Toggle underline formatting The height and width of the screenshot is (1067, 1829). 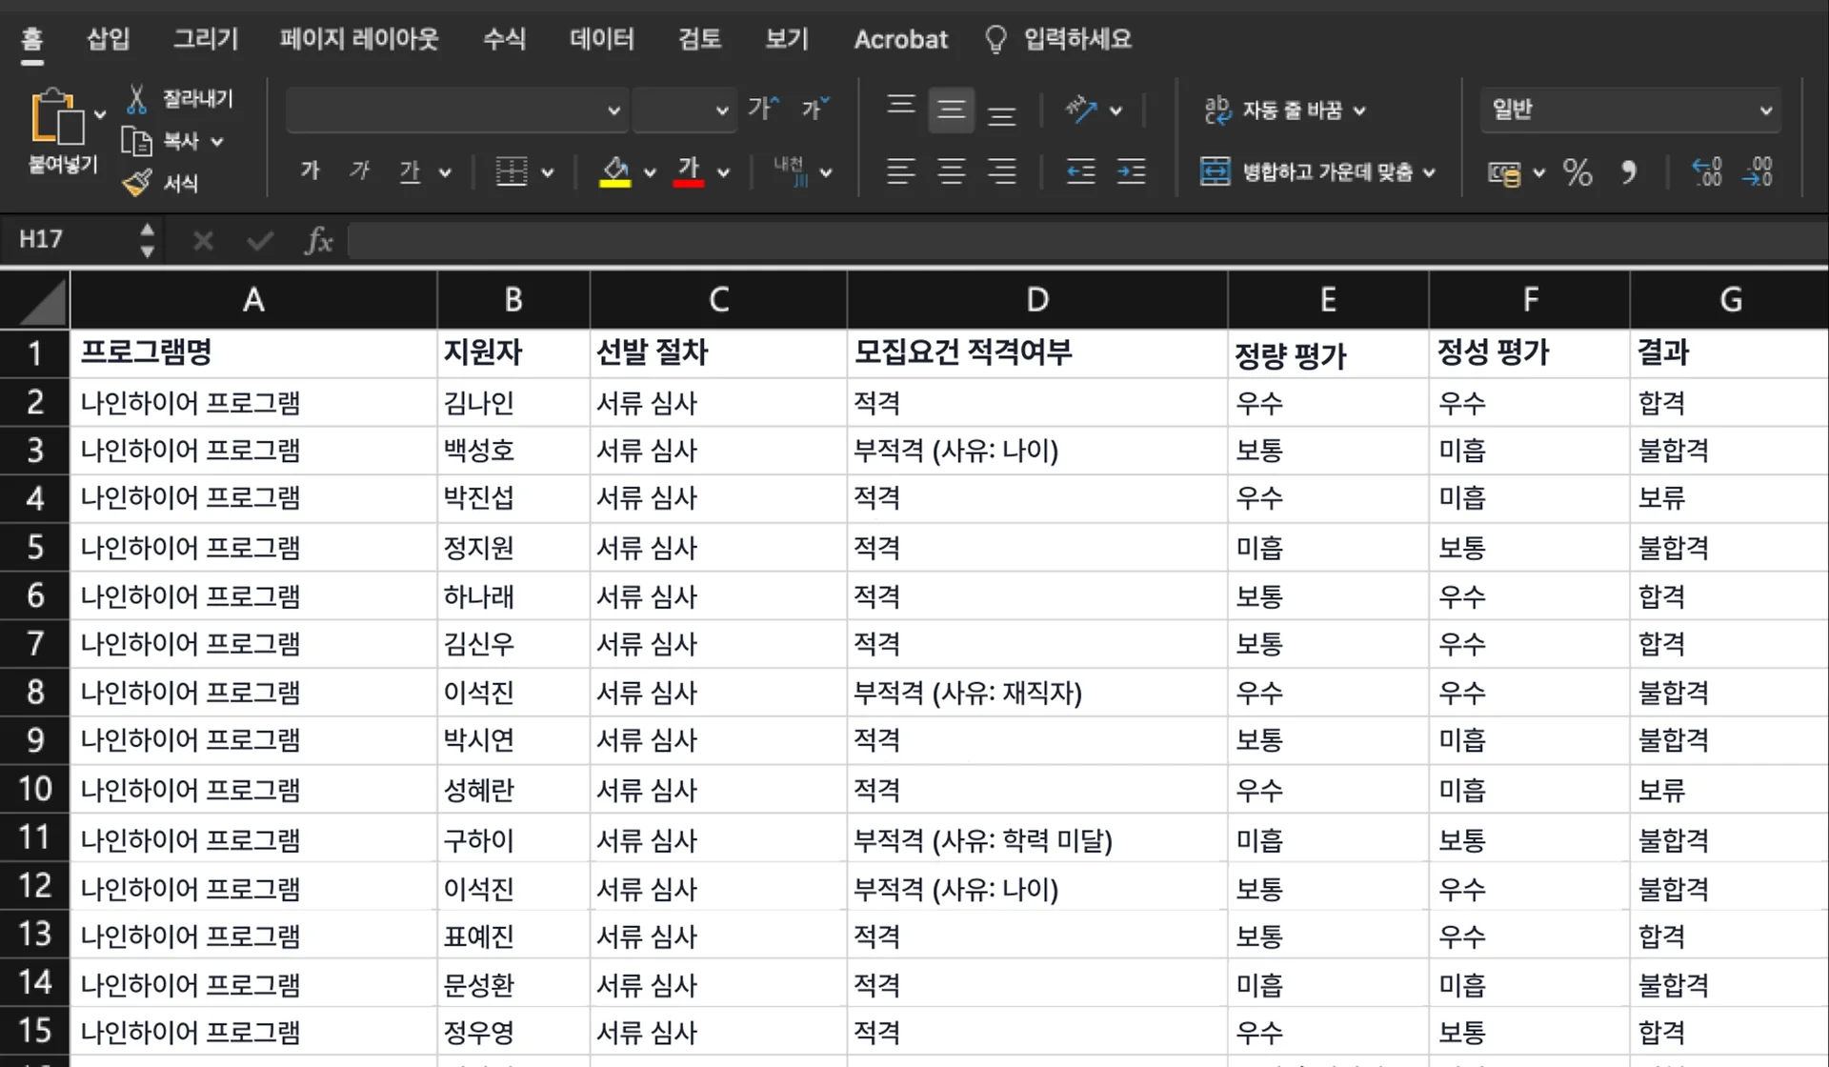point(410,171)
